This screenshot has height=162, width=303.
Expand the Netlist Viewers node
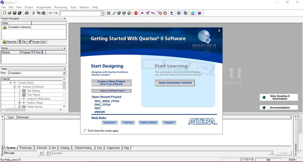[19, 107]
